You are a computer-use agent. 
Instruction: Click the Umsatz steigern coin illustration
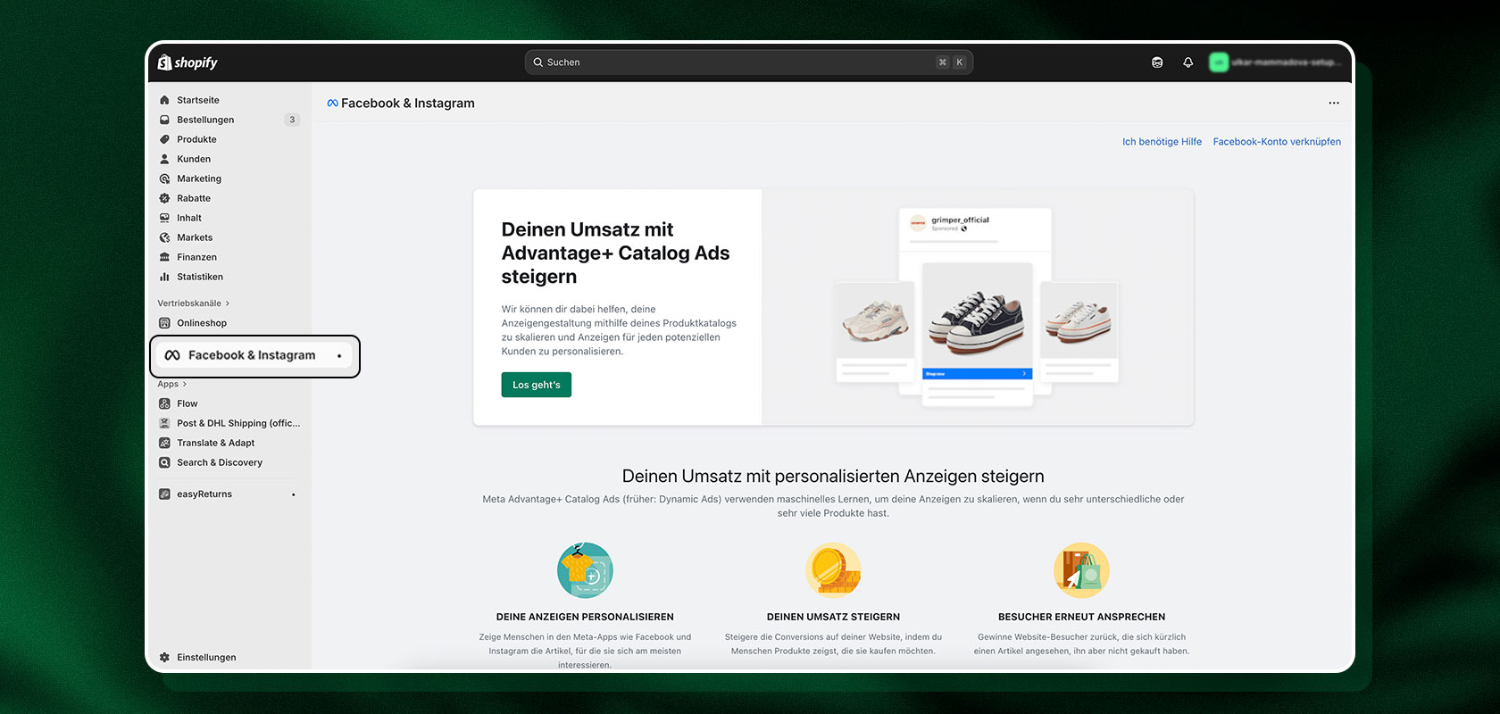(x=833, y=569)
